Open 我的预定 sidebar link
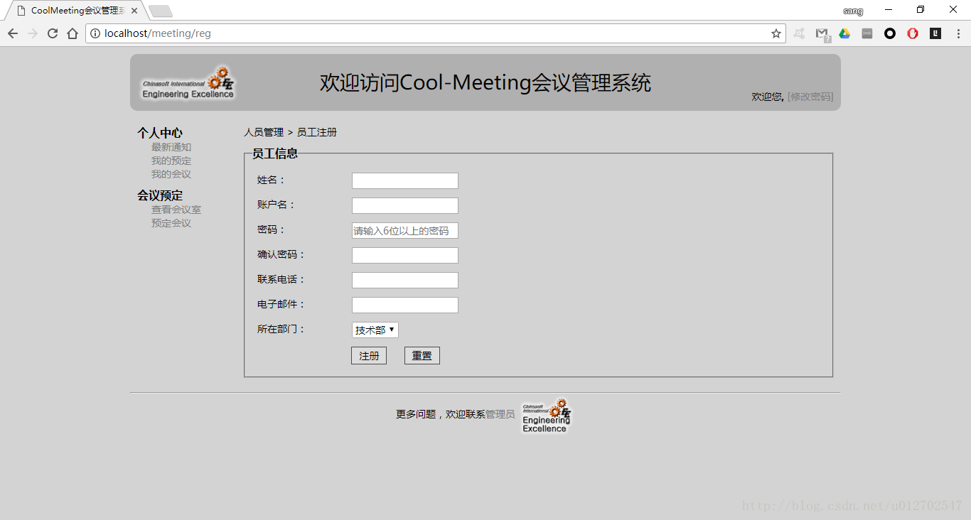The height and width of the screenshot is (520, 971). tap(171, 161)
